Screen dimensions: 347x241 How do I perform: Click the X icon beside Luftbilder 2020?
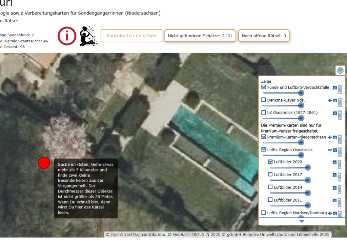tap(335, 162)
